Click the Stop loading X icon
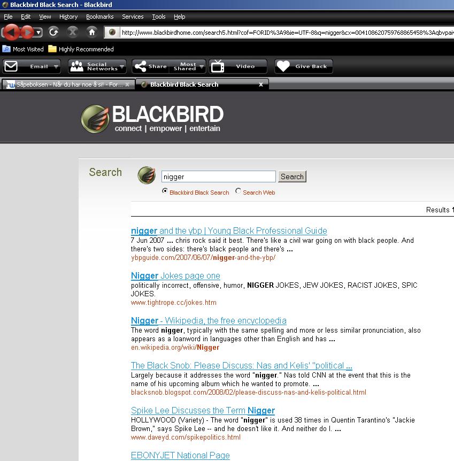454x461 pixels. point(73,32)
